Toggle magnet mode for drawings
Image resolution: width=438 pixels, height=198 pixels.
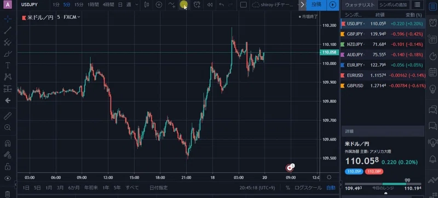coord(8,143)
